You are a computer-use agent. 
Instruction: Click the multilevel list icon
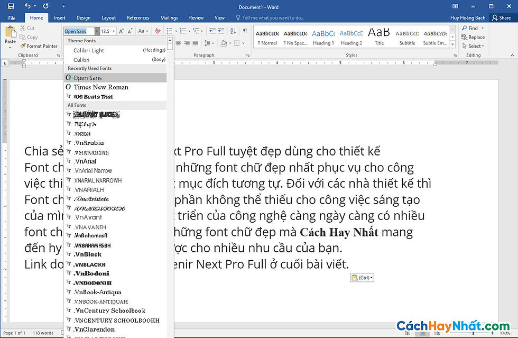coord(197,31)
